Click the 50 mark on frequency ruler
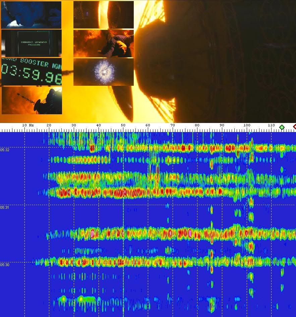The image size is (296, 317). click(123, 125)
